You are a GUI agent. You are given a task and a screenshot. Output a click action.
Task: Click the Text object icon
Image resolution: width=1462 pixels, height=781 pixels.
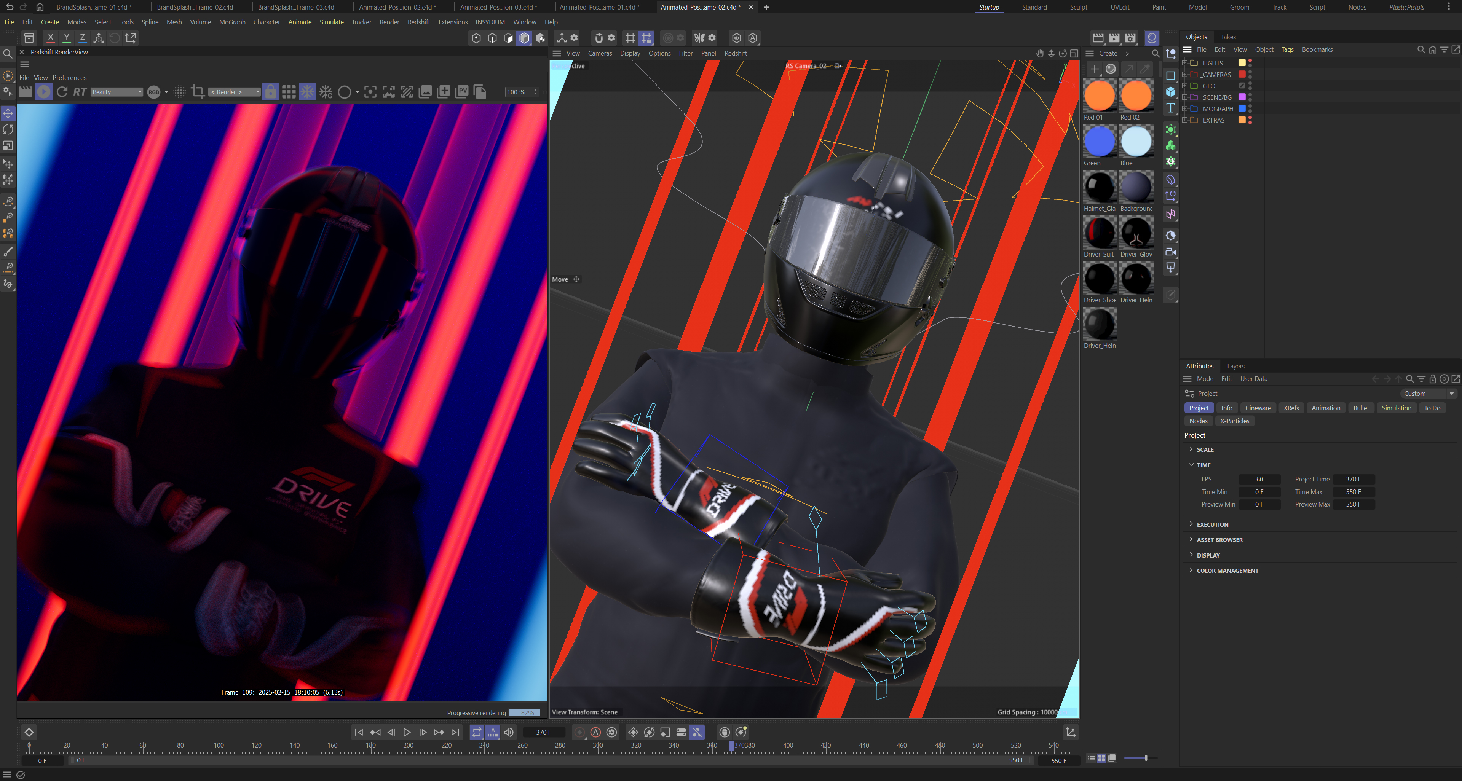coord(1170,108)
